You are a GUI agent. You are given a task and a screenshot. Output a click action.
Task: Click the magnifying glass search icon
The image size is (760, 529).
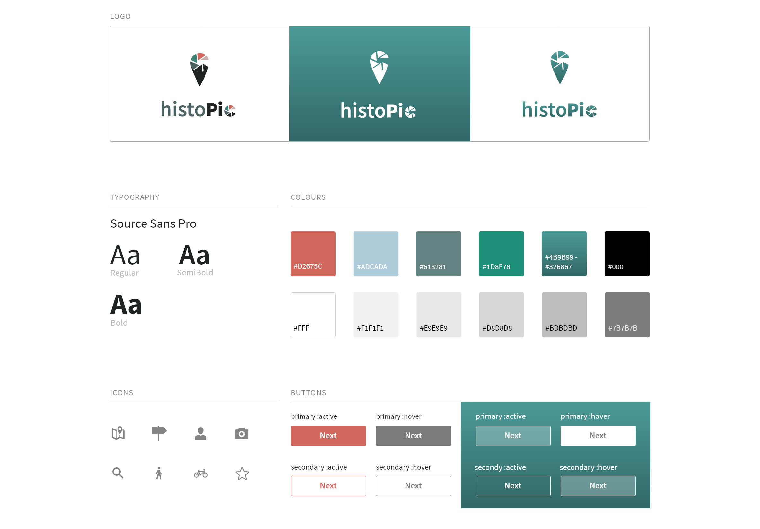click(118, 473)
